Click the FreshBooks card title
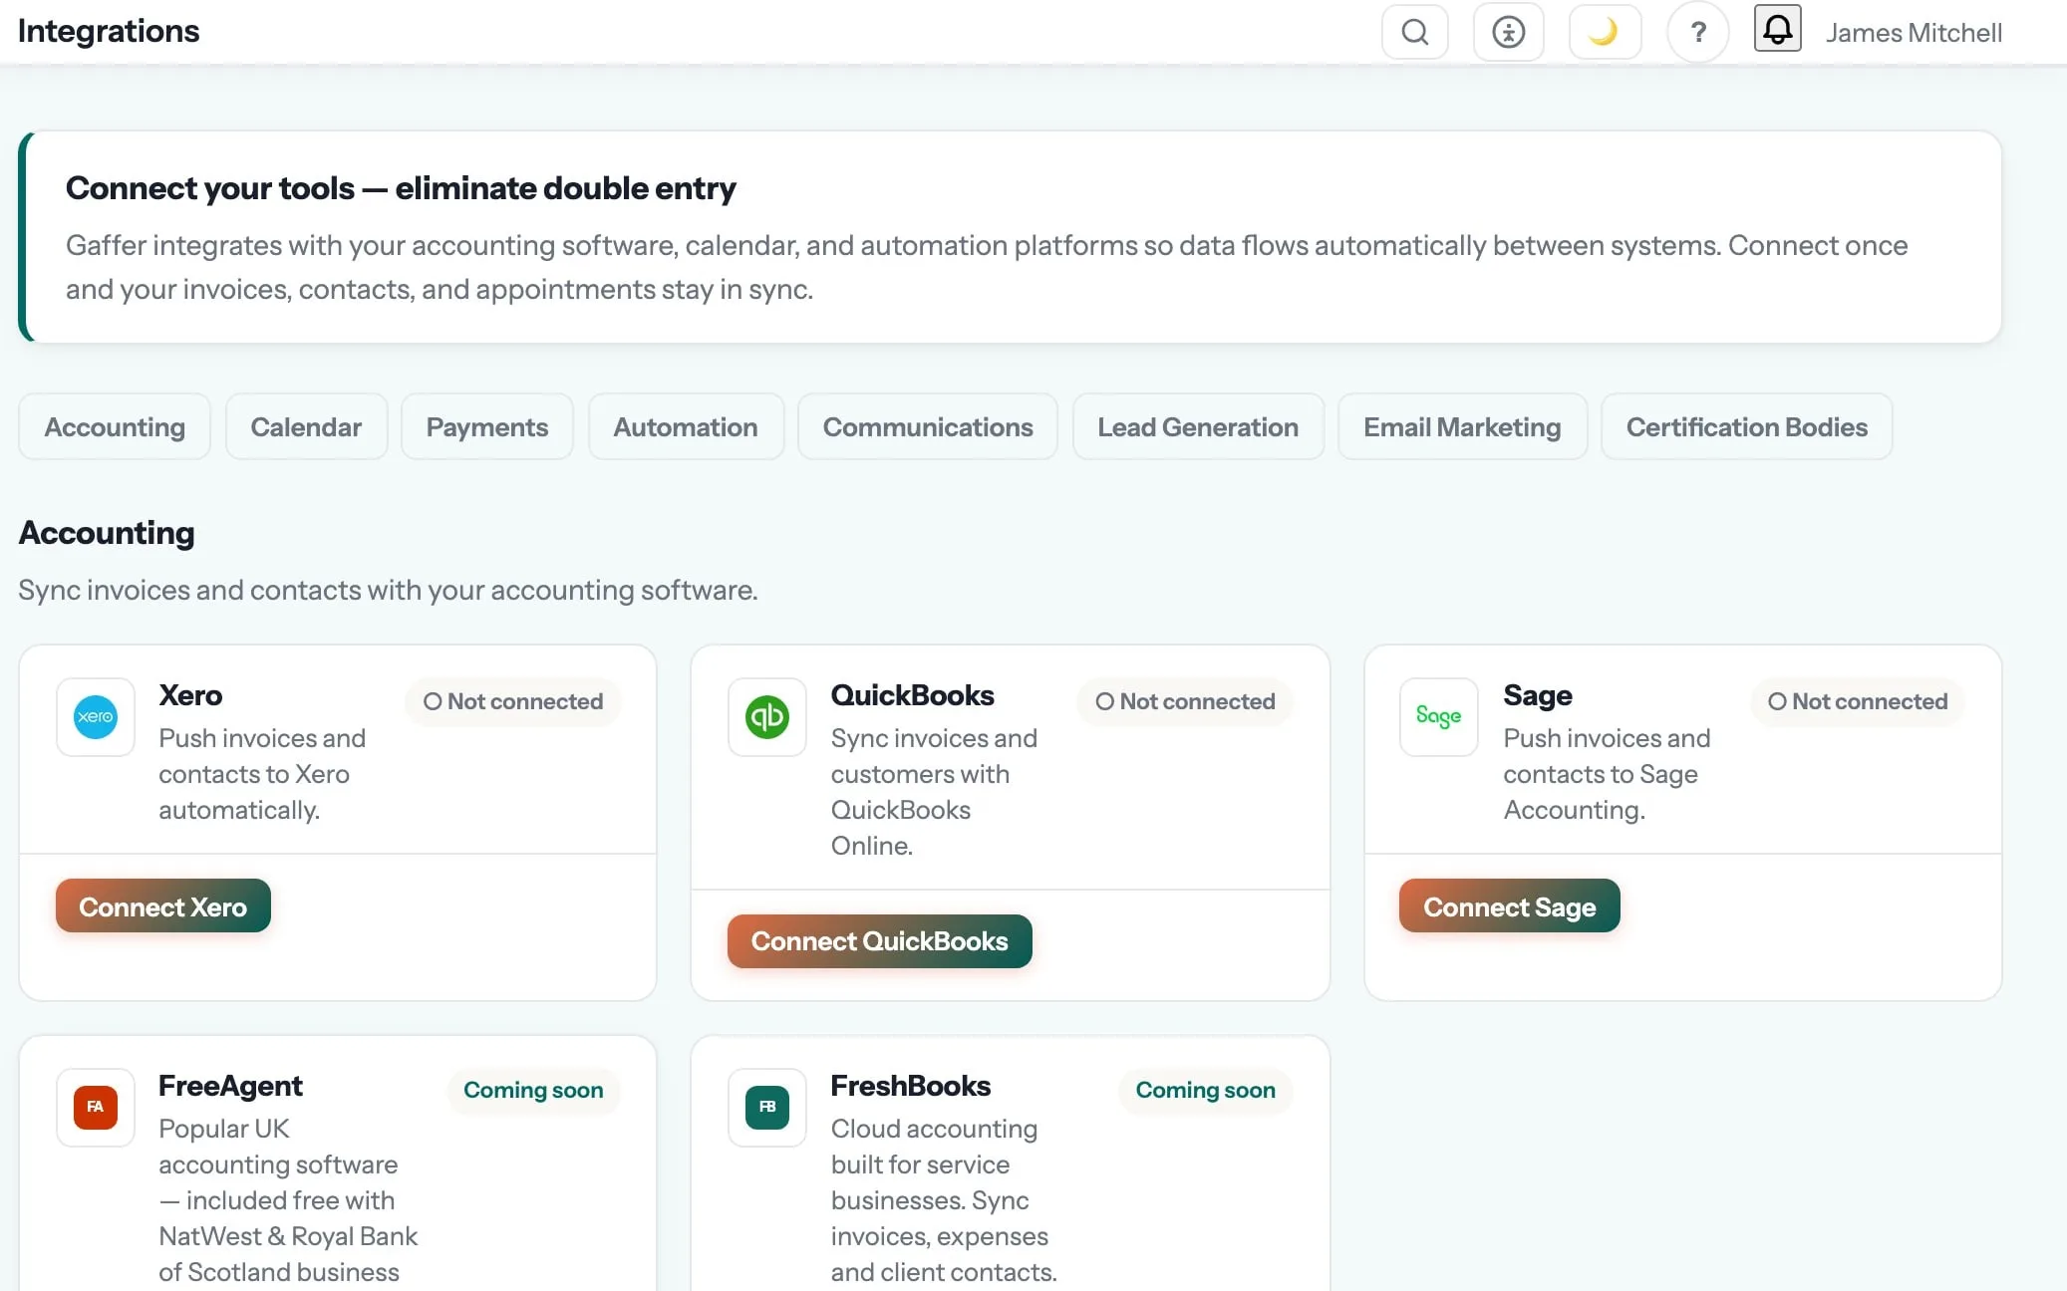2067x1291 pixels. (910, 1085)
